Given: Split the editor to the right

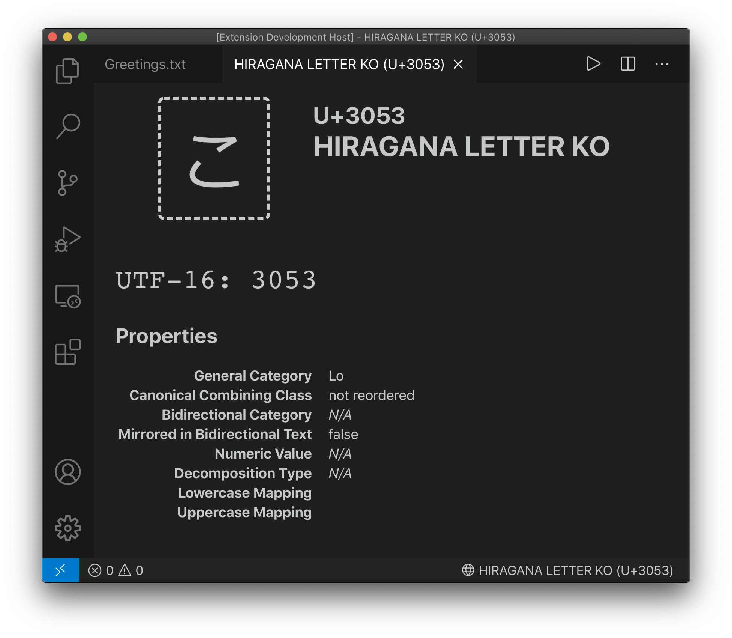Looking at the screenshot, I should 627,64.
